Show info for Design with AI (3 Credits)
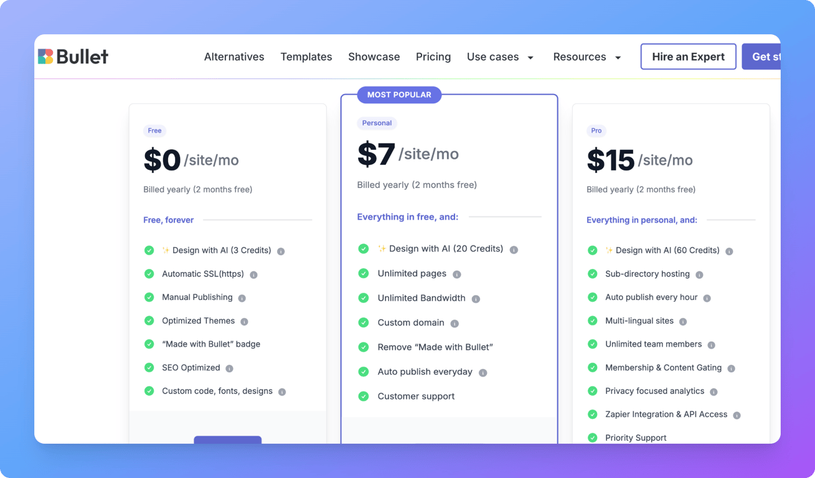Image resolution: width=815 pixels, height=478 pixels. [281, 251]
